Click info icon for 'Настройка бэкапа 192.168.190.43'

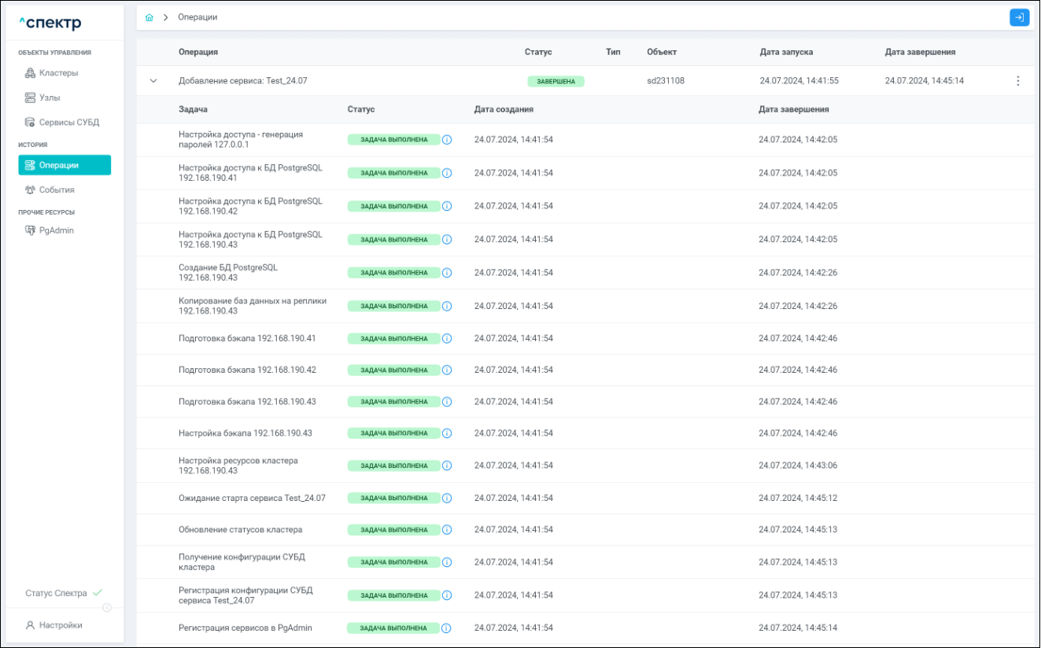click(x=447, y=433)
